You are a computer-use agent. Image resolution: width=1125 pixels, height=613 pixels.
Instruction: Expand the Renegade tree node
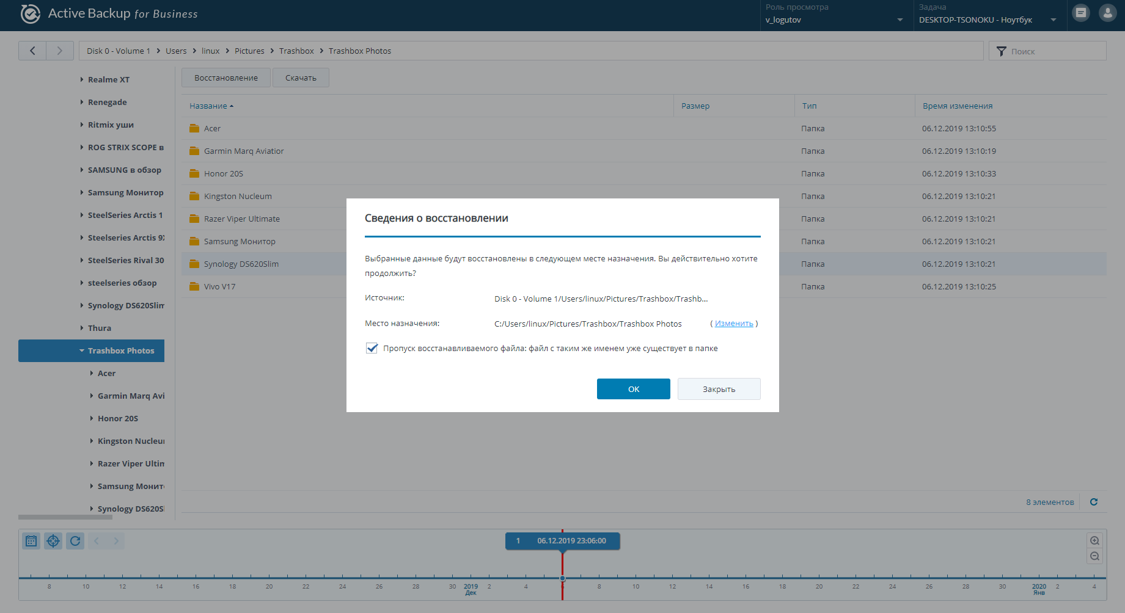point(82,102)
